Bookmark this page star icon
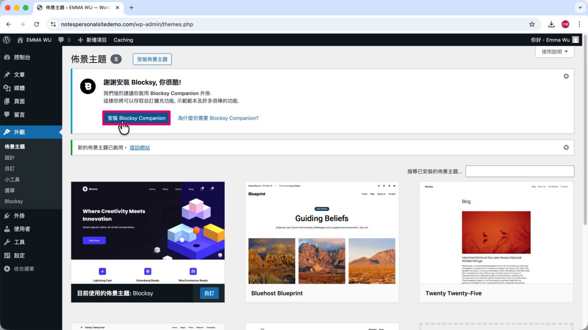Viewport: 588px width, 330px height. [532, 24]
